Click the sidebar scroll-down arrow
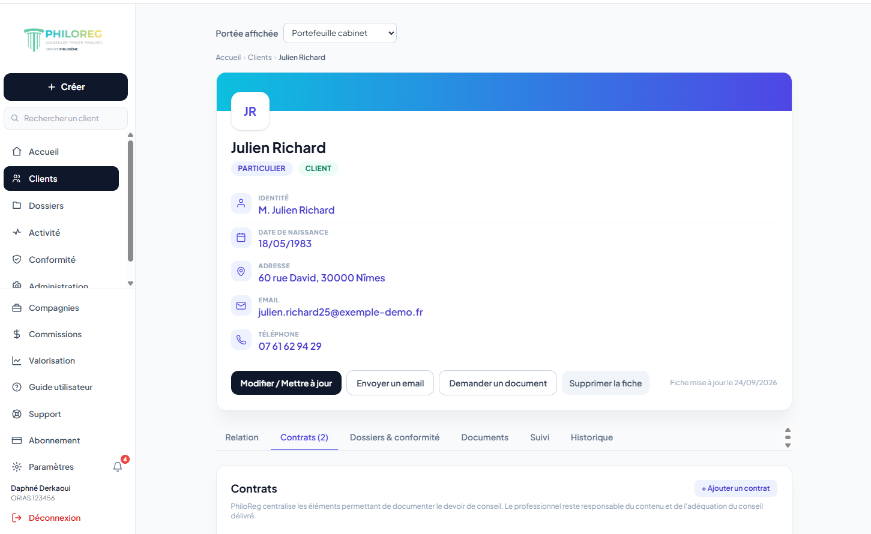The height and width of the screenshot is (534, 871). 130,283
